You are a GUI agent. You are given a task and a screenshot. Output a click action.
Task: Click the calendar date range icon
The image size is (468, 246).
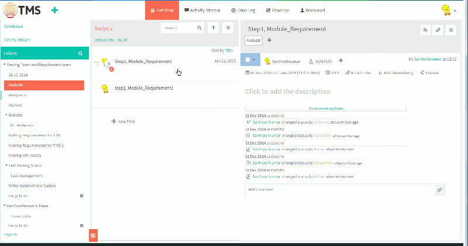coord(247,73)
